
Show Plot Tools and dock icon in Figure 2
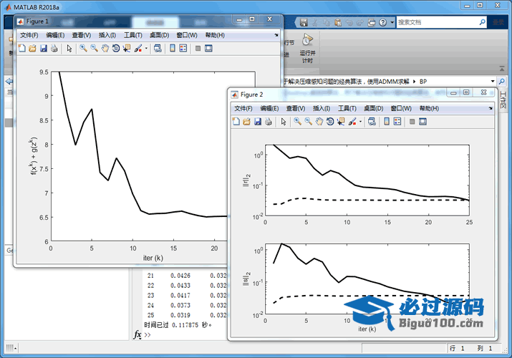[x=423, y=122]
